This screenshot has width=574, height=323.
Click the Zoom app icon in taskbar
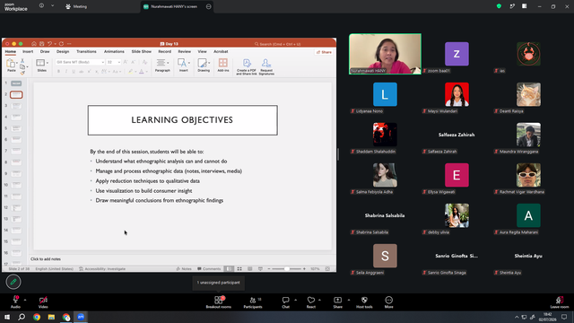[x=81, y=317]
